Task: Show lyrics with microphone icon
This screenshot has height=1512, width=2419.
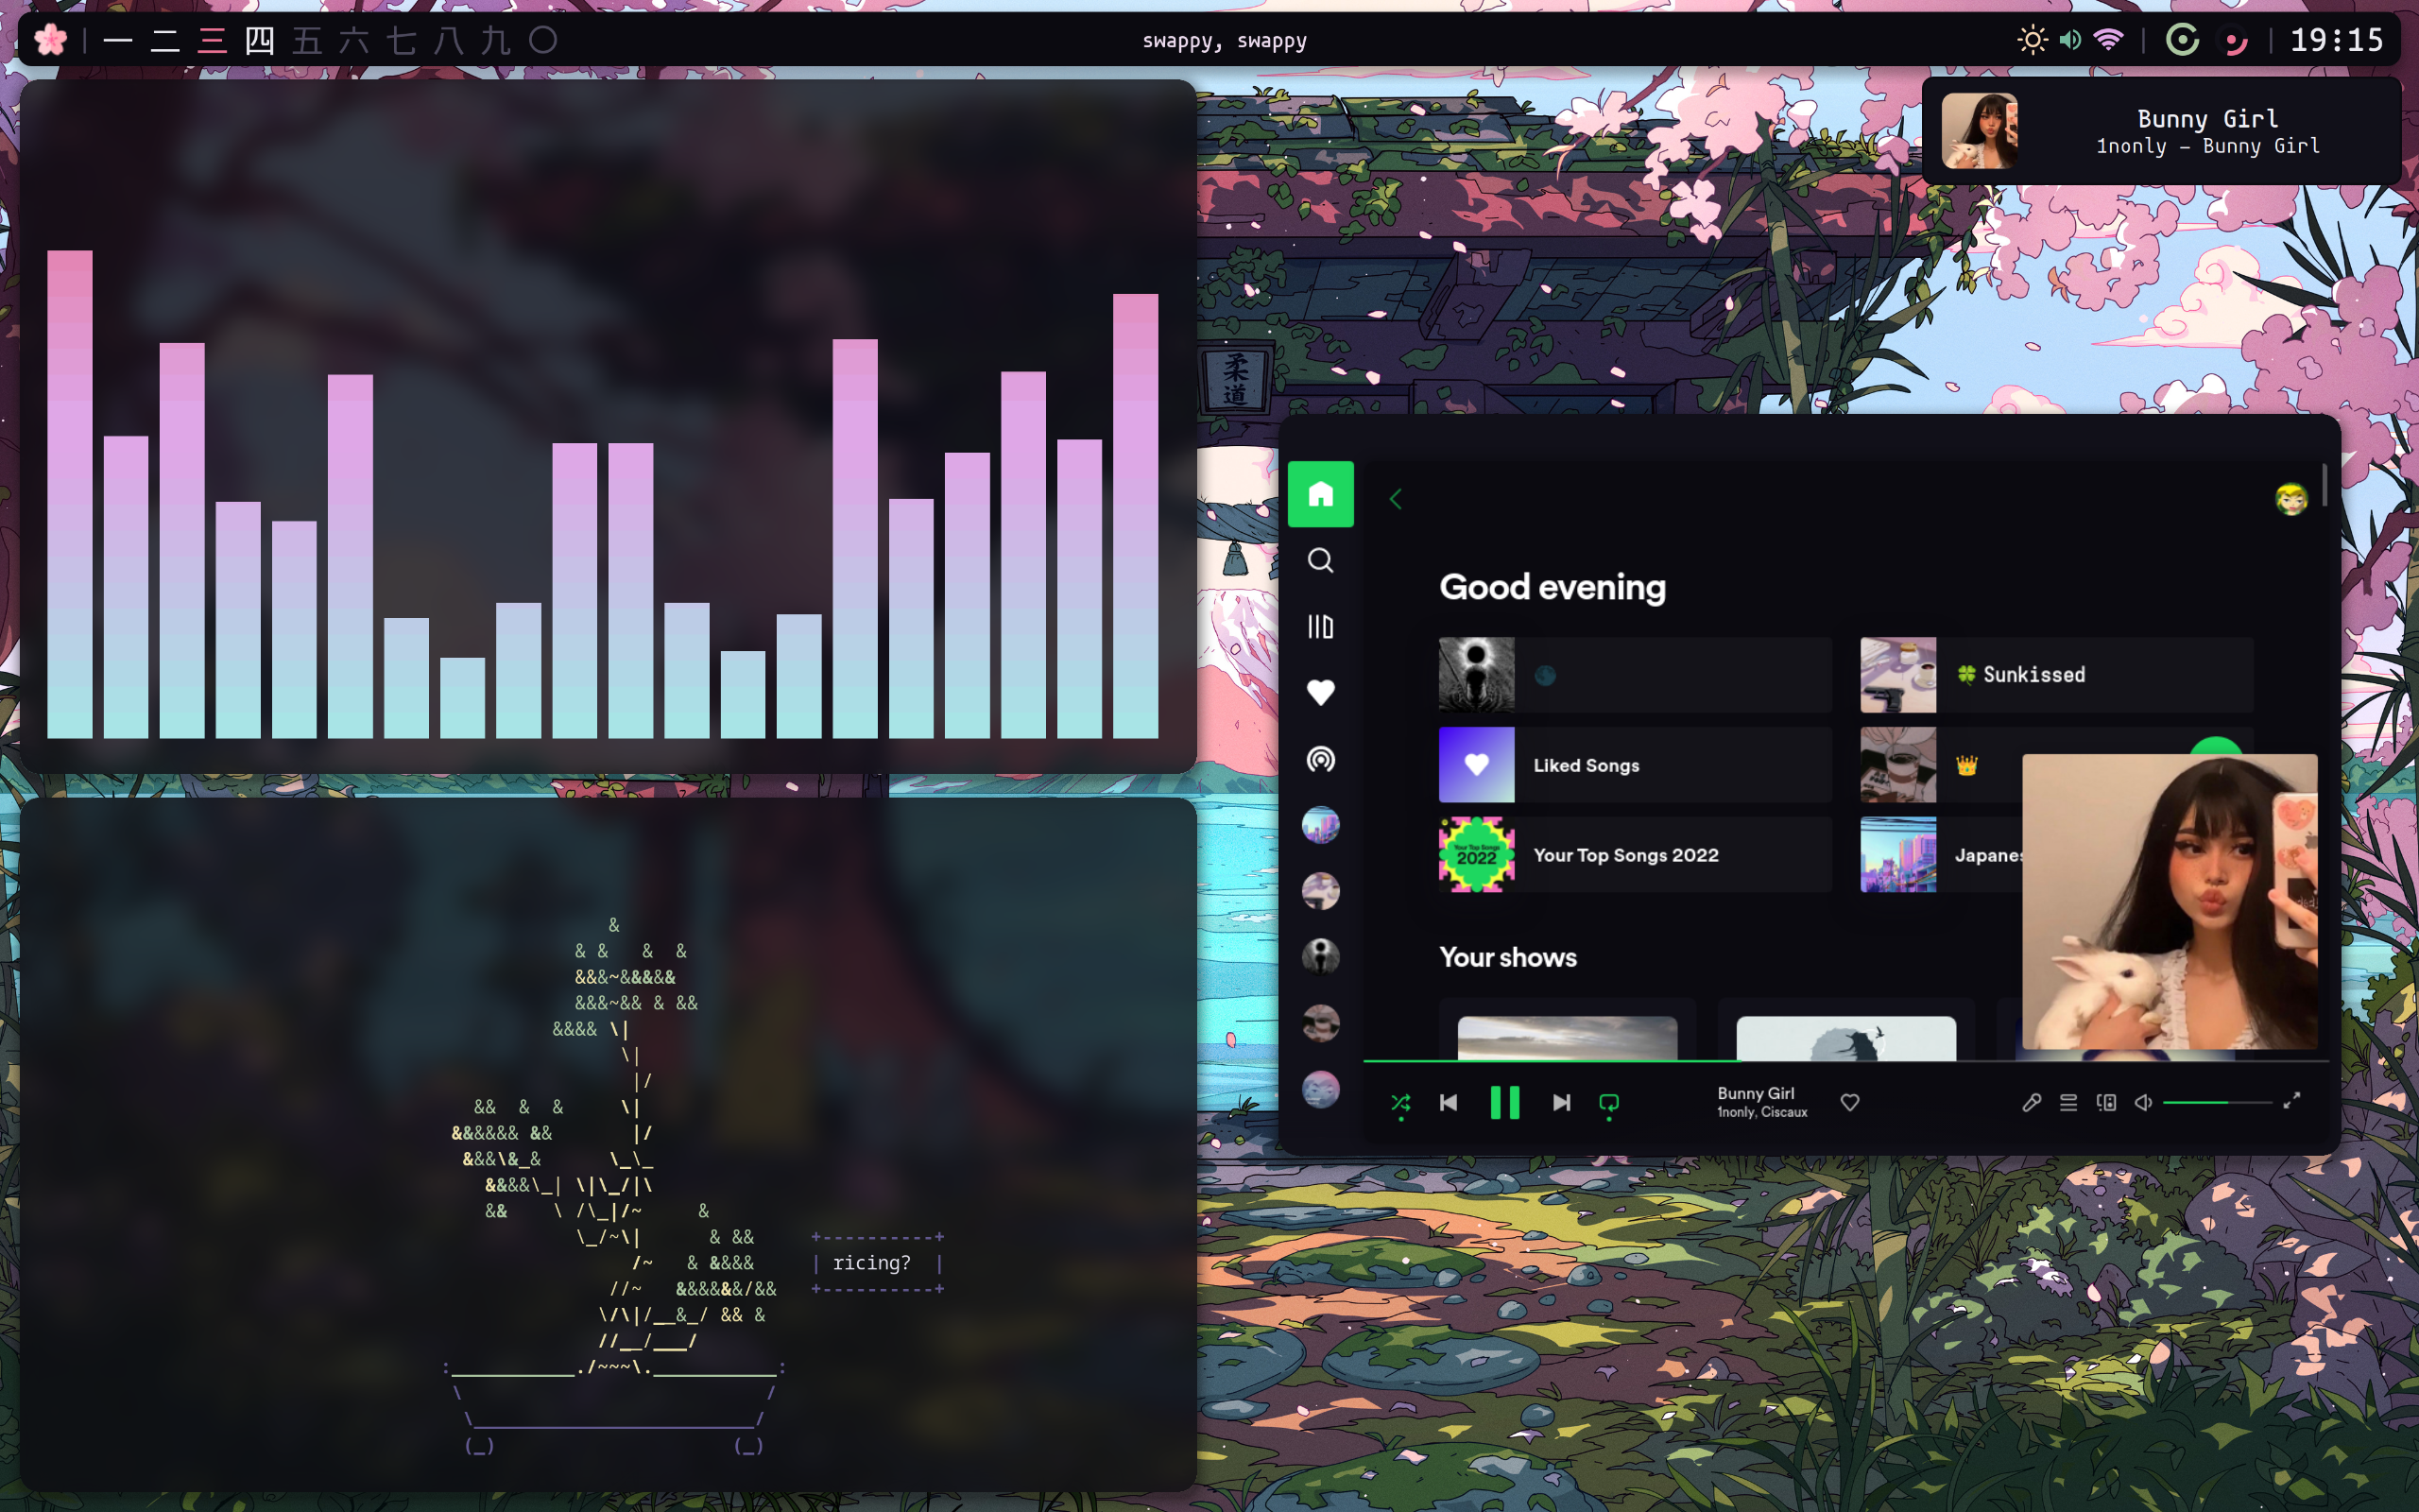Action: pos(2030,1102)
